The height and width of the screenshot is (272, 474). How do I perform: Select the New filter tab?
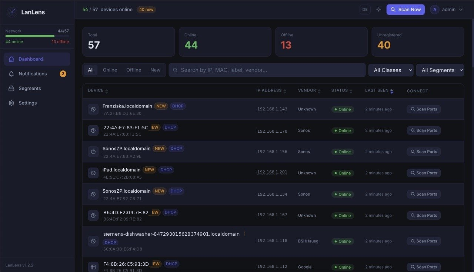point(156,70)
